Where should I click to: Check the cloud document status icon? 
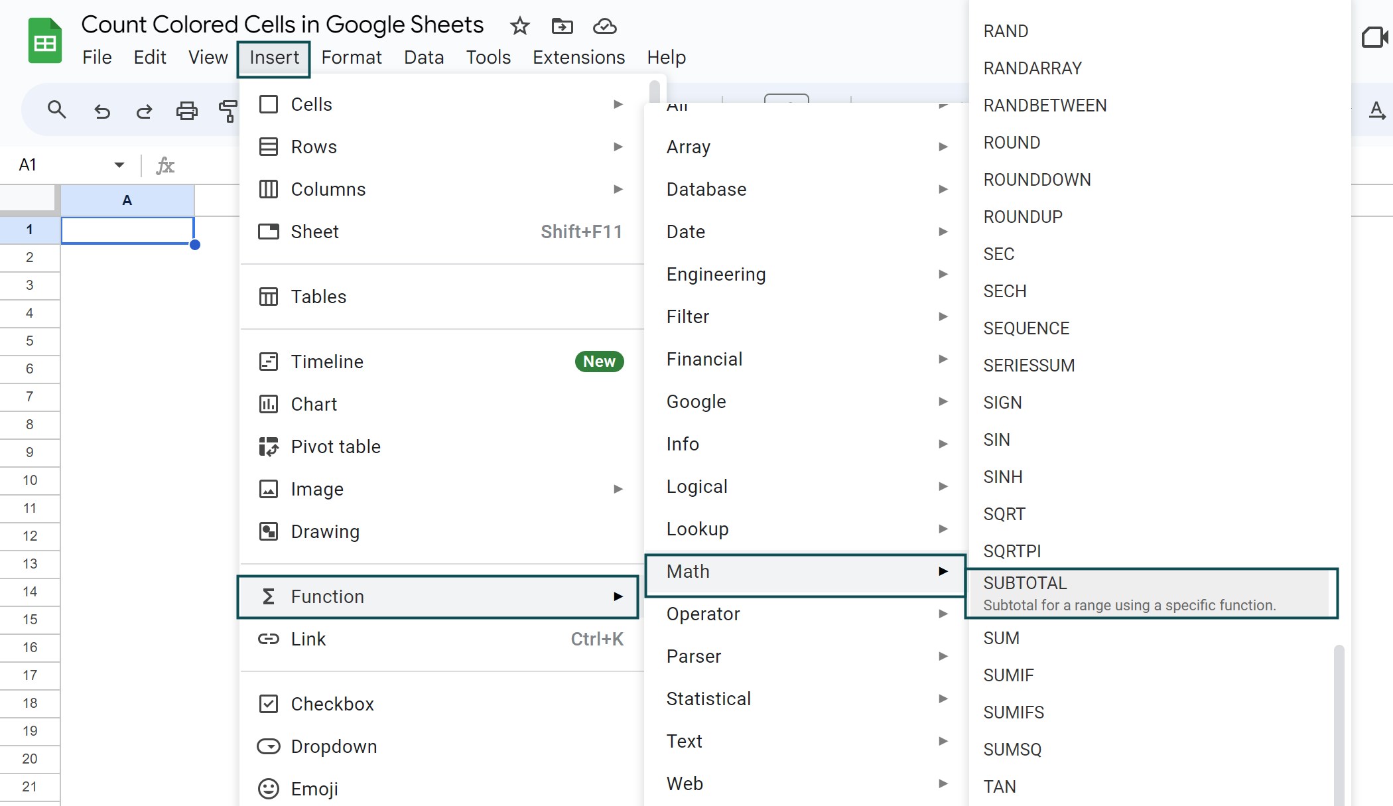pyautogui.click(x=604, y=26)
